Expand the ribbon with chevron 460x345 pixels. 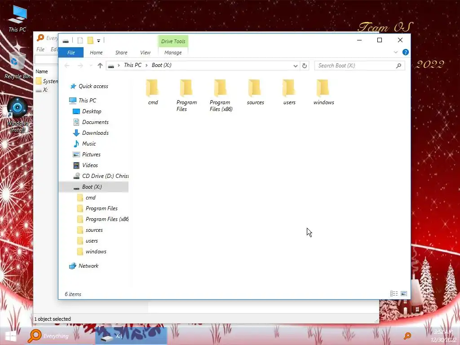pyautogui.click(x=395, y=52)
